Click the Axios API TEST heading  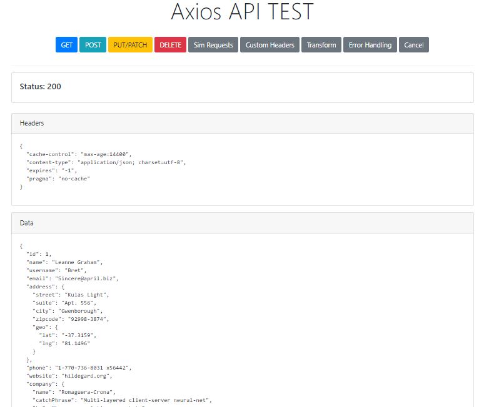pyautogui.click(x=242, y=12)
